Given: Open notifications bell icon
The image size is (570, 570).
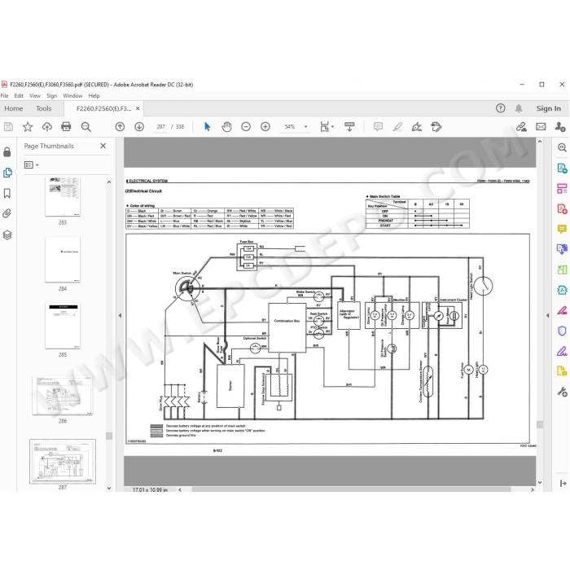Looking at the screenshot, I should pyautogui.click(x=519, y=108).
